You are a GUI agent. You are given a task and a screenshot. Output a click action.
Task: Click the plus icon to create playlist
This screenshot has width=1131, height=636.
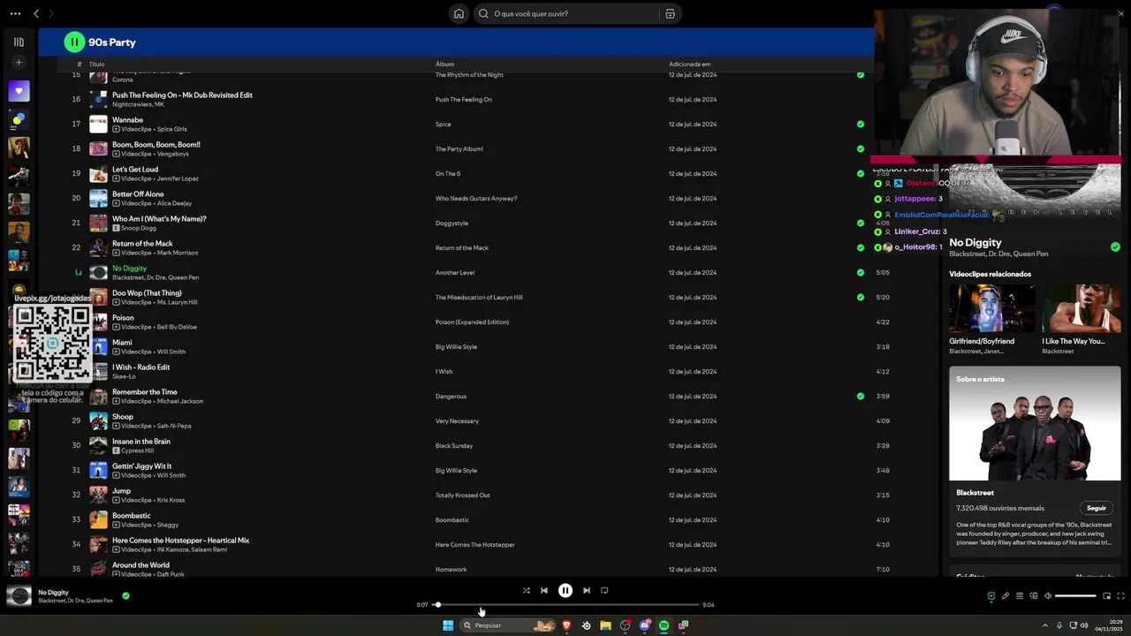pos(19,63)
